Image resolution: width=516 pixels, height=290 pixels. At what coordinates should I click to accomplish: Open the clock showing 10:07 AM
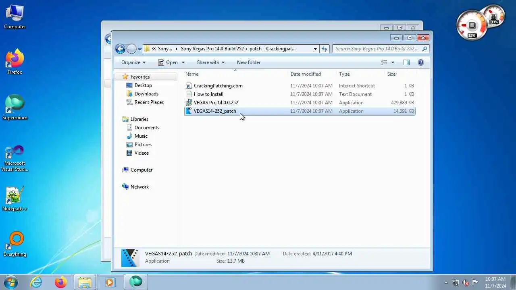(495, 282)
